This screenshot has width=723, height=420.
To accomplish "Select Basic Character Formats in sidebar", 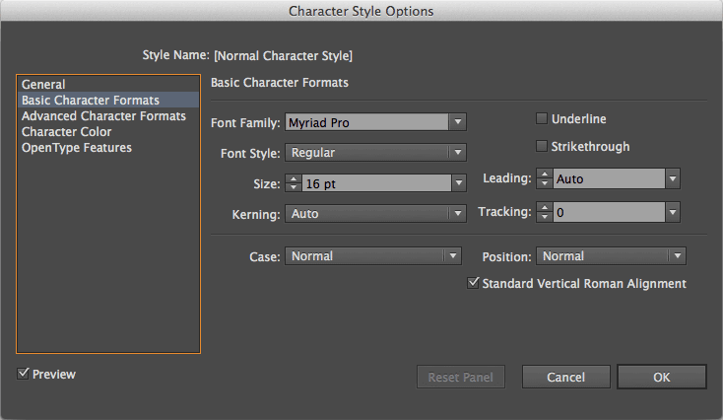I will click(90, 101).
